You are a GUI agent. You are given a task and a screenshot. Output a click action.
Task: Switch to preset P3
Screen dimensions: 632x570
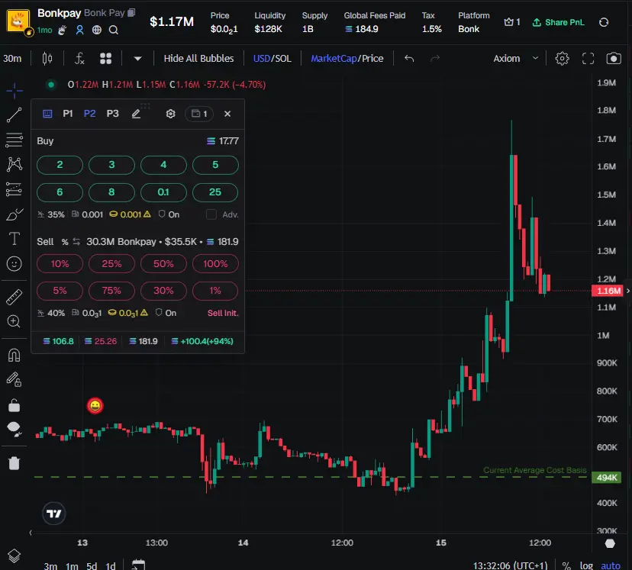click(x=112, y=114)
